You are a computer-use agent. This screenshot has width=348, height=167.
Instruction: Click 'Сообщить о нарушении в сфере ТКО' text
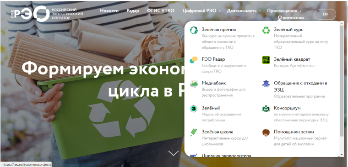click(x=224, y=68)
